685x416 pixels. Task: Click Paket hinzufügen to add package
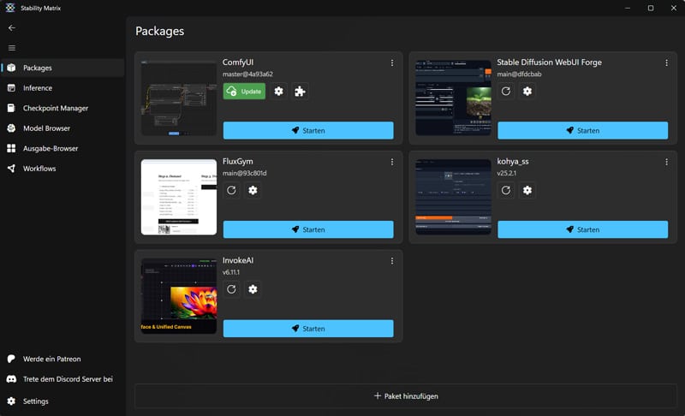406,396
